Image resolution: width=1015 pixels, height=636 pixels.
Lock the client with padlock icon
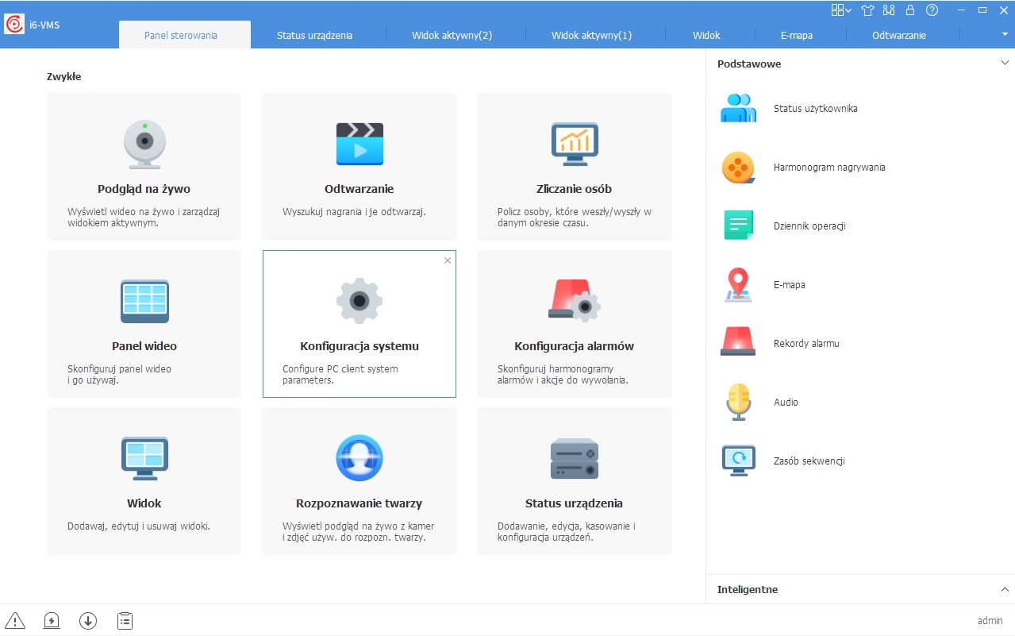click(x=910, y=10)
